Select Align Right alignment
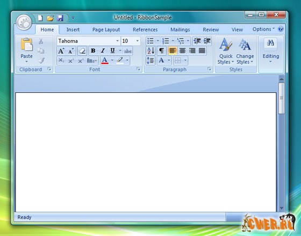Viewport: 301px width, 236px height. coord(192,51)
